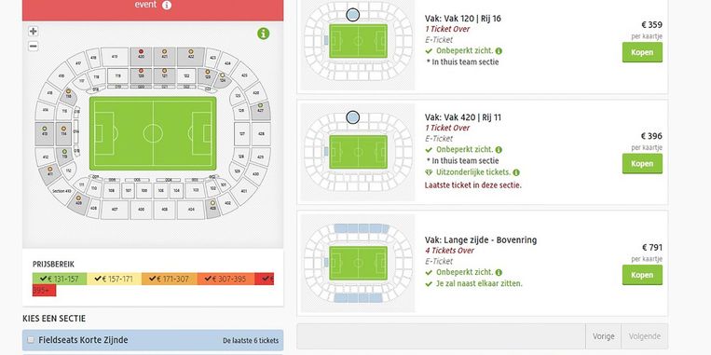Viewport: 711px width, 355px height.
Task: Open the Vak 120 stadium thumbnail
Action: (x=358, y=45)
